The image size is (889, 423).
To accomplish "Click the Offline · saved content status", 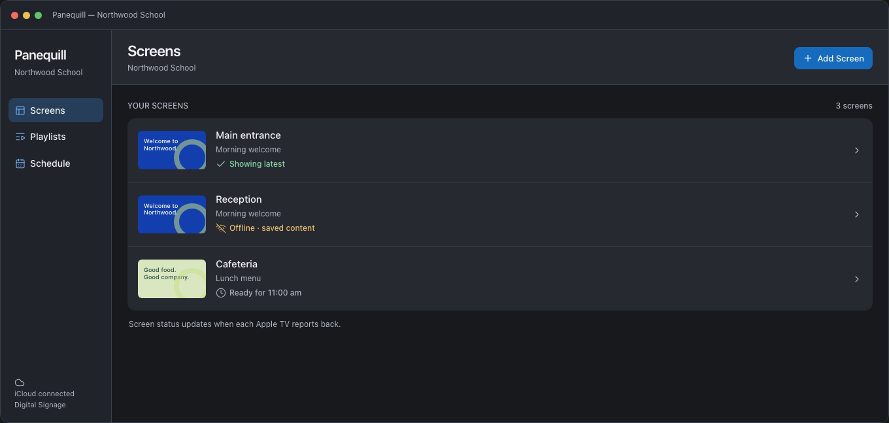I will [272, 228].
